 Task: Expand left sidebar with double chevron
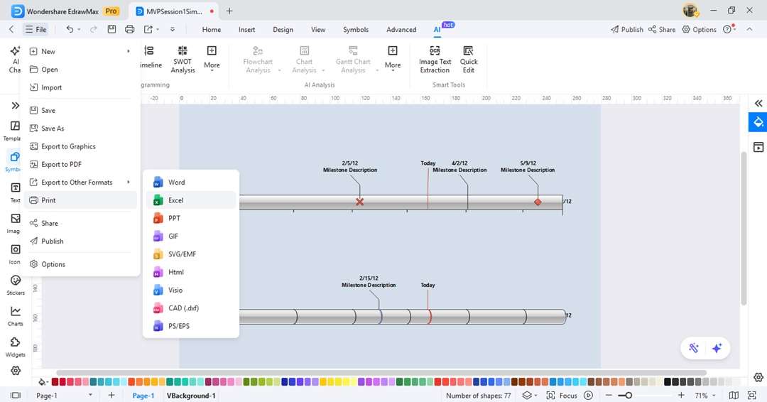tap(16, 105)
